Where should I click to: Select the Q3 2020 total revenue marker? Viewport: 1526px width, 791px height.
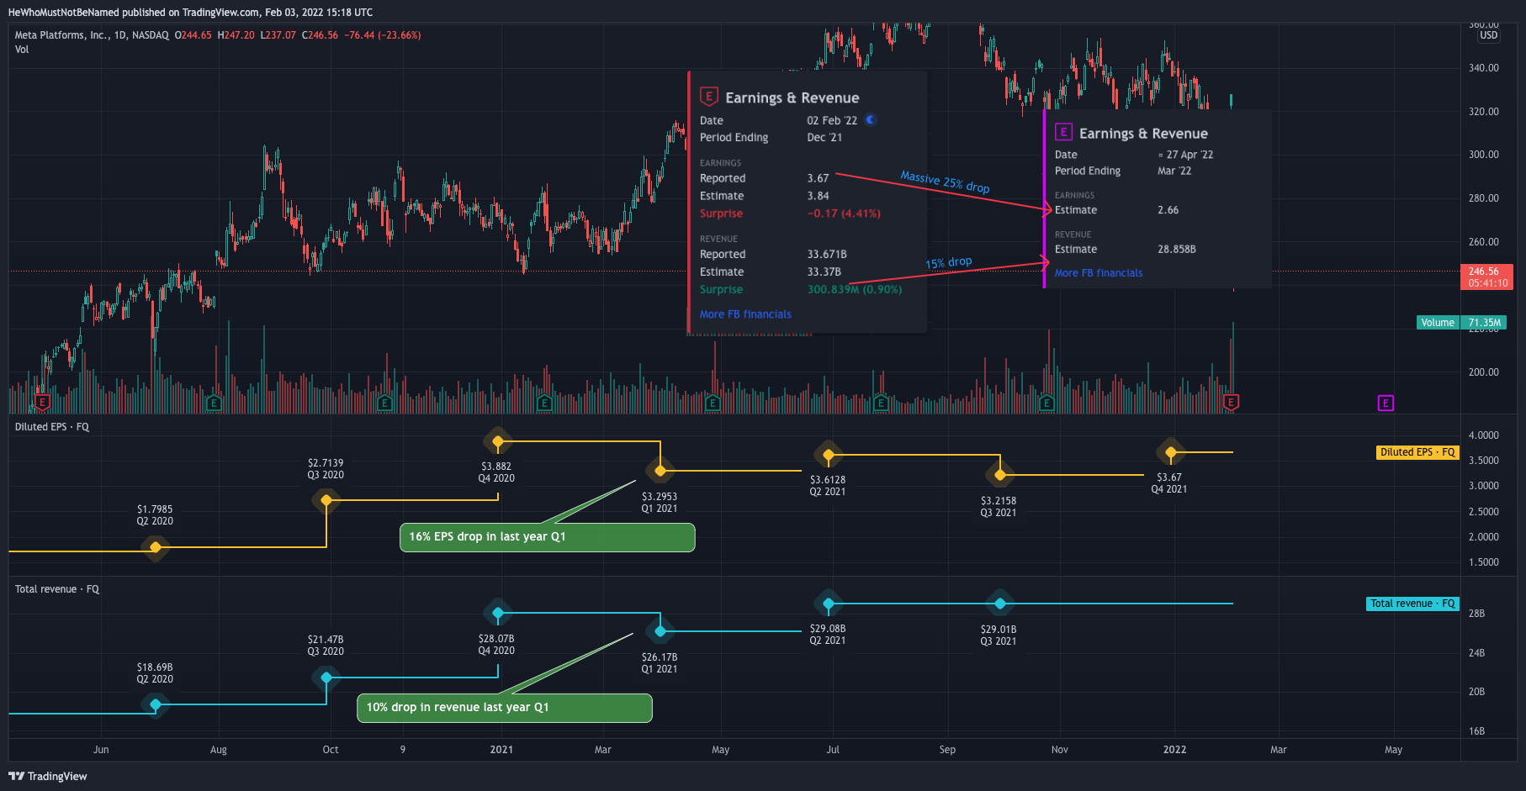(326, 677)
